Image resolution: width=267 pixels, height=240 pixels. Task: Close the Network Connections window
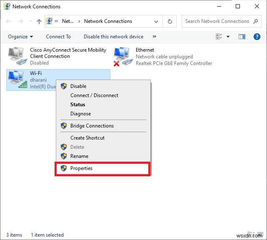(x=257, y=7)
